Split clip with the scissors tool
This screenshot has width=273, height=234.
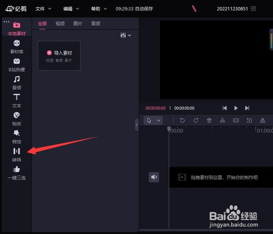tap(223, 120)
